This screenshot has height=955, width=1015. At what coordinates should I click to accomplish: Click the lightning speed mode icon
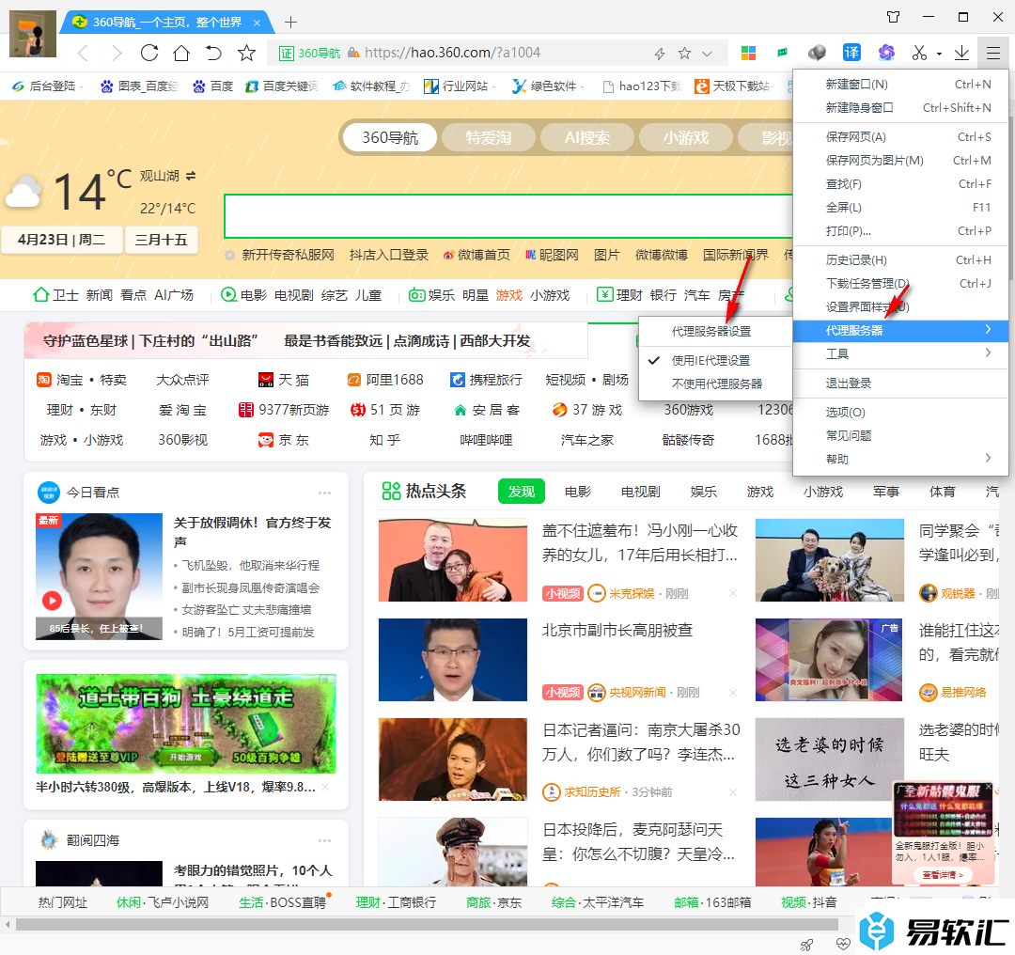click(660, 54)
